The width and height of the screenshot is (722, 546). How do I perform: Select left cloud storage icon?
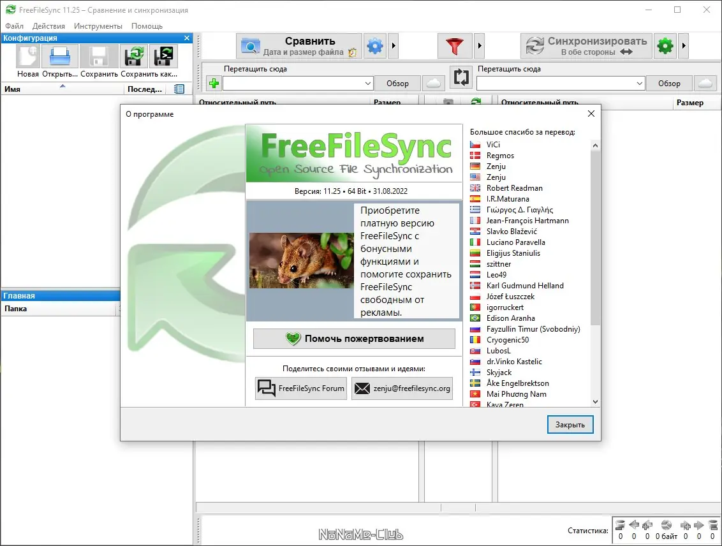point(433,84)
